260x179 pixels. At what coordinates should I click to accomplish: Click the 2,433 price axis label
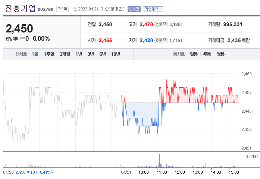pyautogui.click(x=247, y=129)
